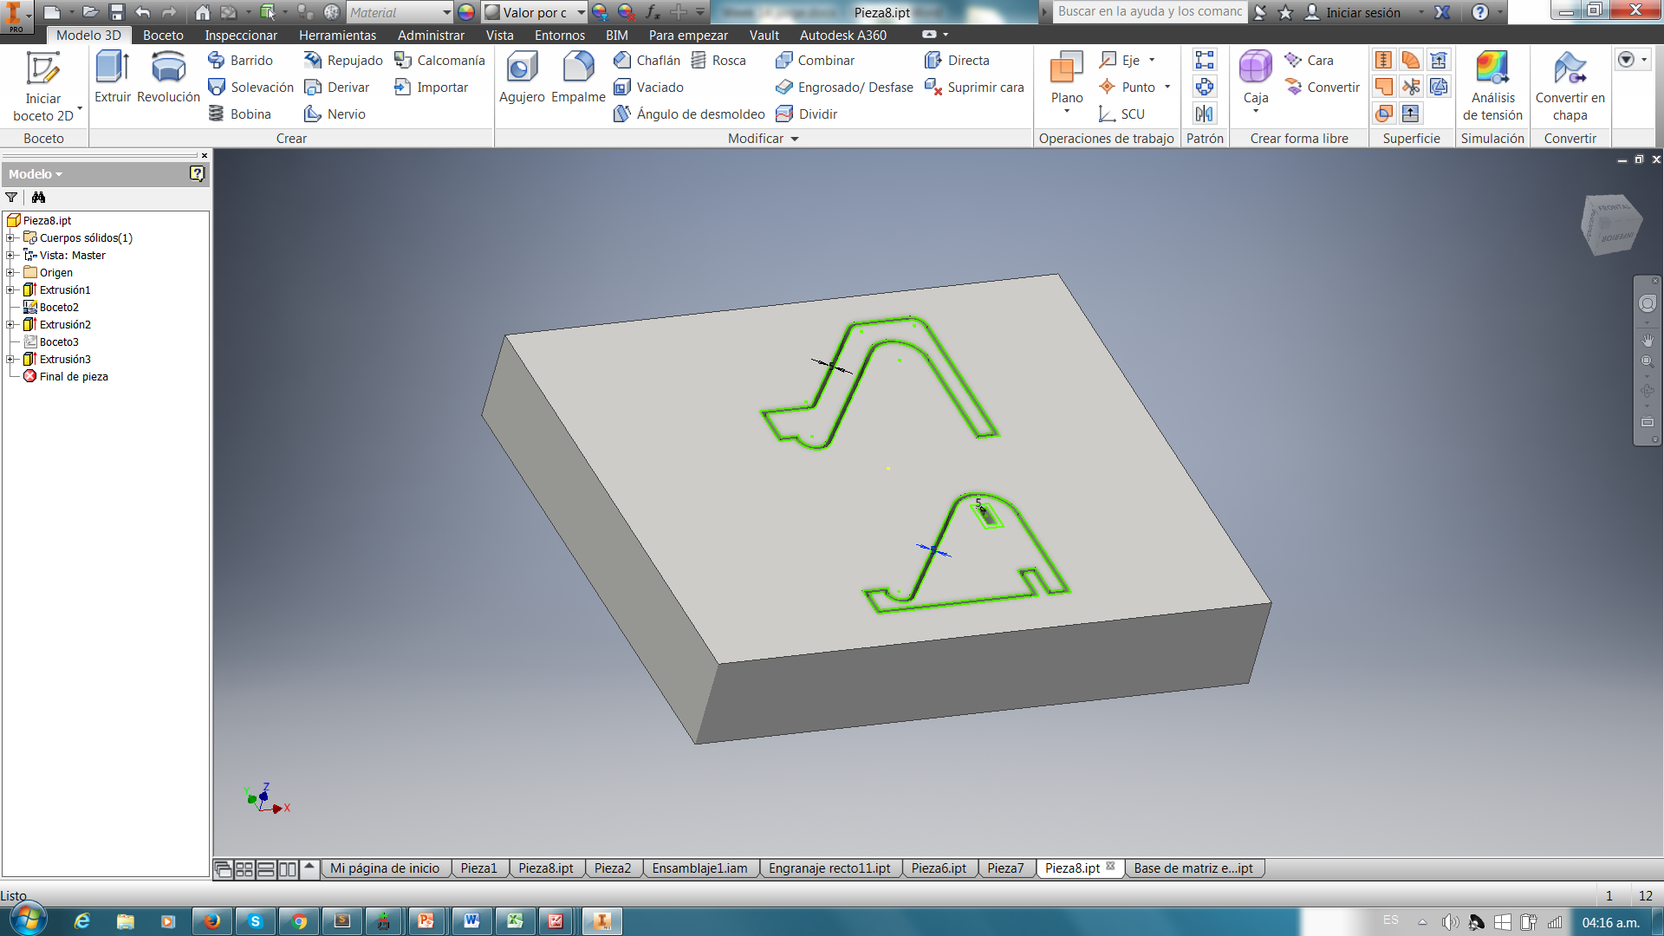Click the appearance color wheel swatch
Viewport: 1664px width, 936px height.
tap(466, 12)
